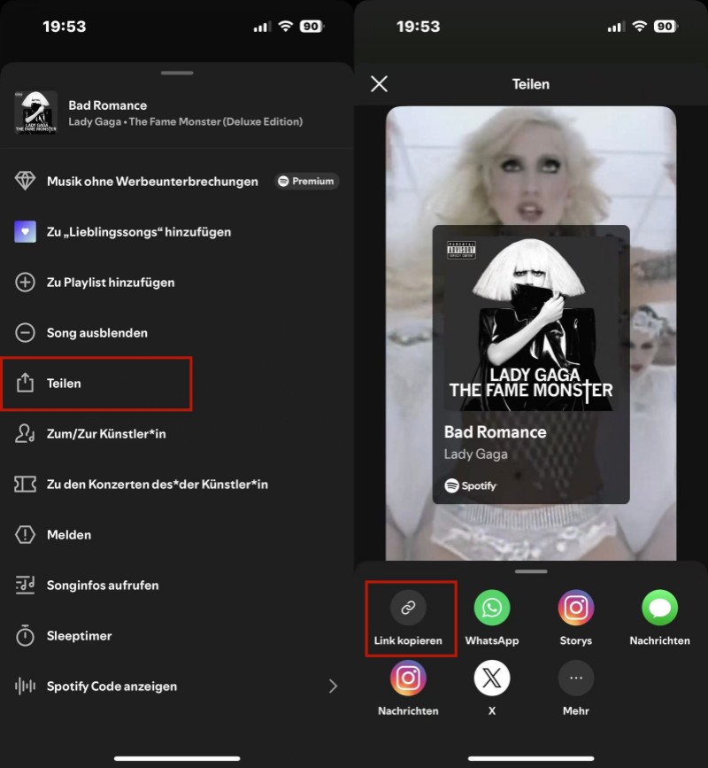Tap the Spotify logo on share card
Viewport: 708px width, 768px height.
click(x=470, y=485)
